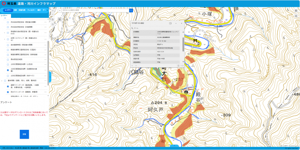The height and width of the screenshot is (150, 300).
Task: Click the map zoom-in plus button
Action: click(53, 10)
